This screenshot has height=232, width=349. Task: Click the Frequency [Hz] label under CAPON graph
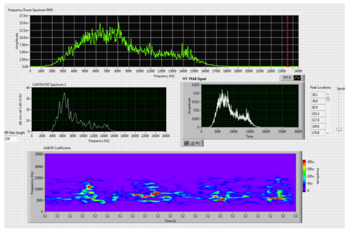(99, 141)
